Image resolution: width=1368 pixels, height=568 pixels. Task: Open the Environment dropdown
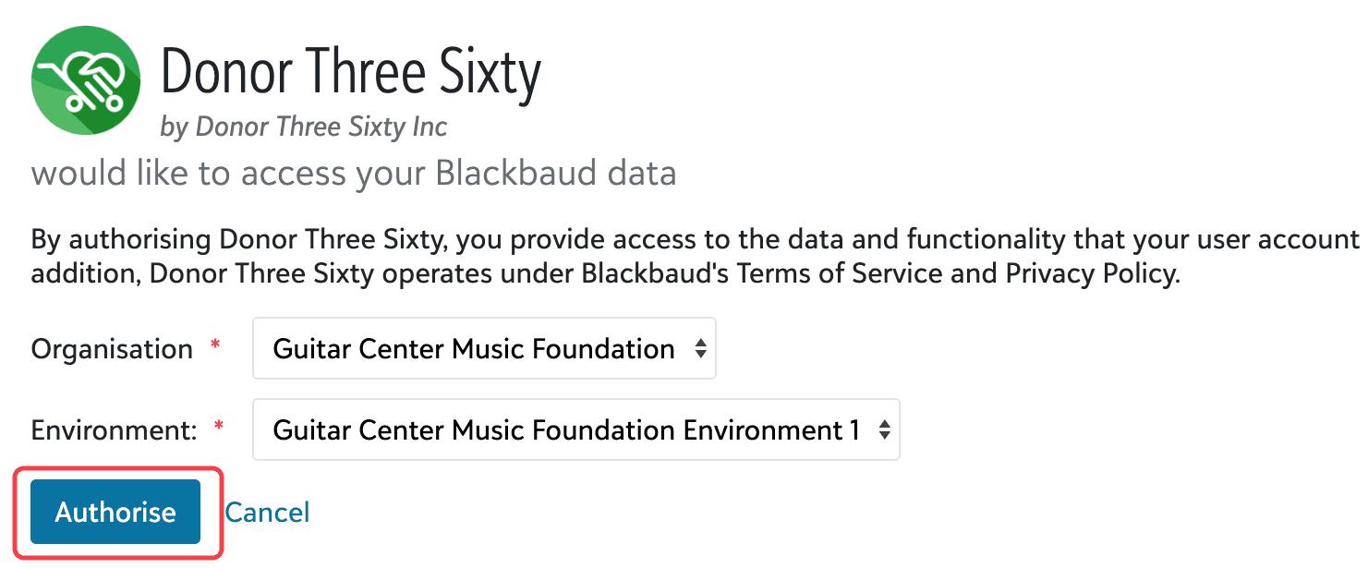click(x=575, y=429)
